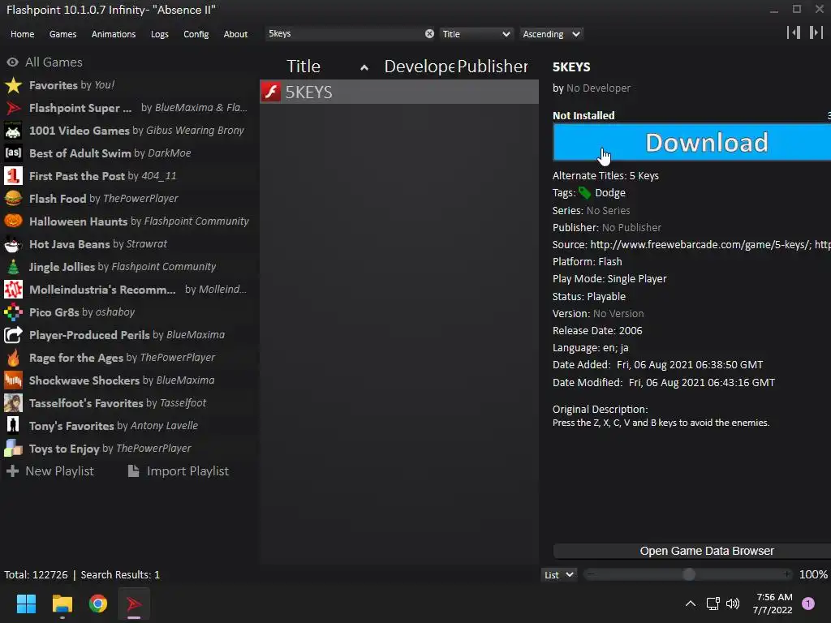Viewport: 831px width, 623px height.
Task: Click the network icon in system tray
Action: click(713, 604)
